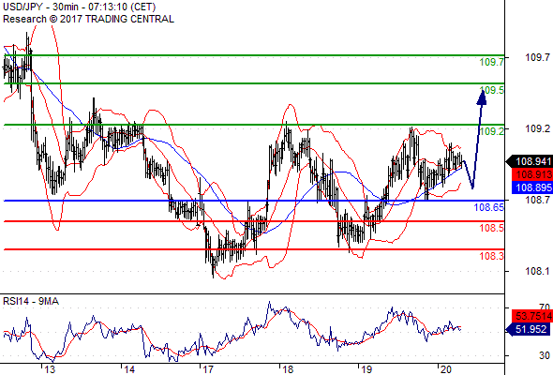Click the red 108.5 support label

(491, 228)
